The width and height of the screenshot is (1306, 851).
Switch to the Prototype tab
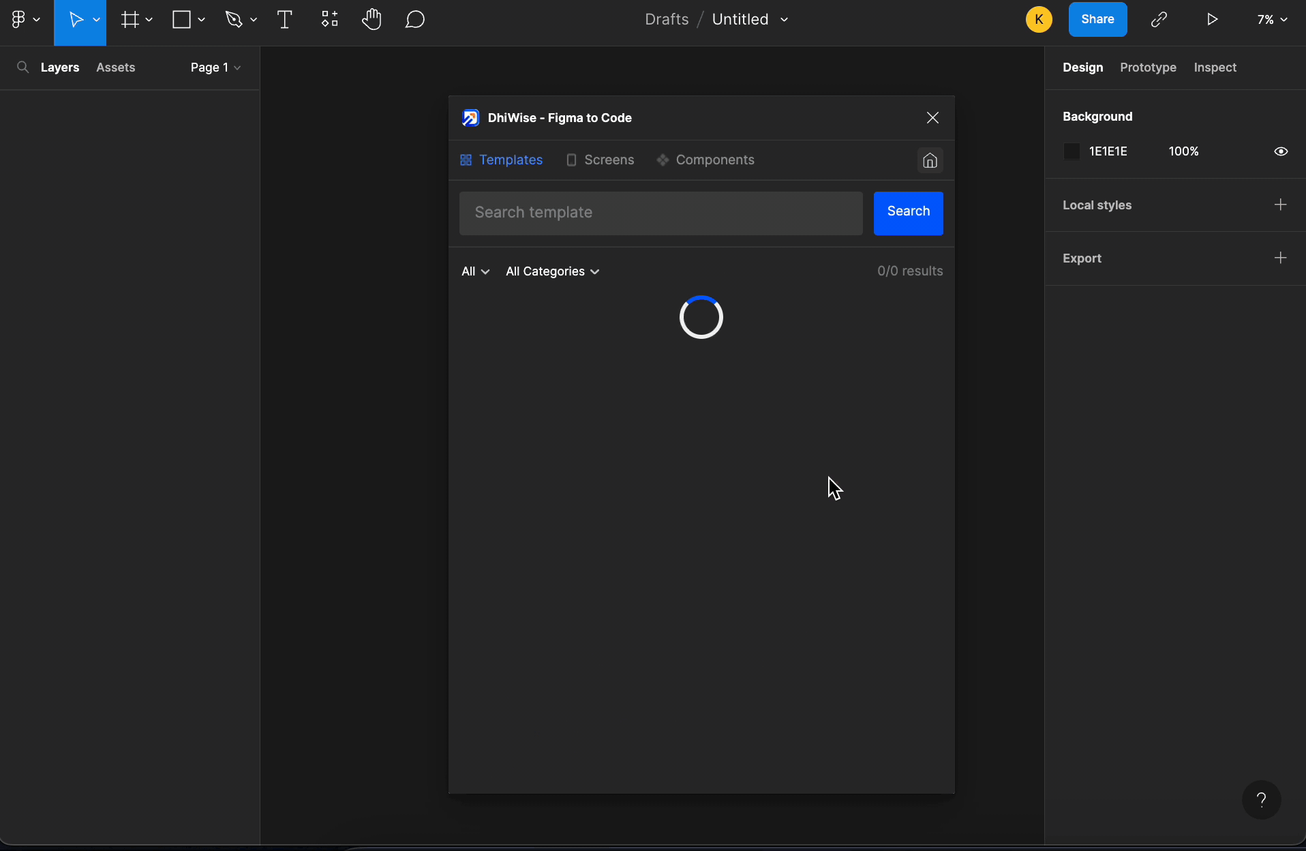(x=1148, y=68)
